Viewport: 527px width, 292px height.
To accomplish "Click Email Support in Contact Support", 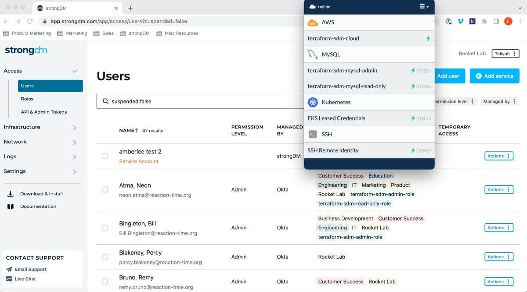I will coord(31,270).
